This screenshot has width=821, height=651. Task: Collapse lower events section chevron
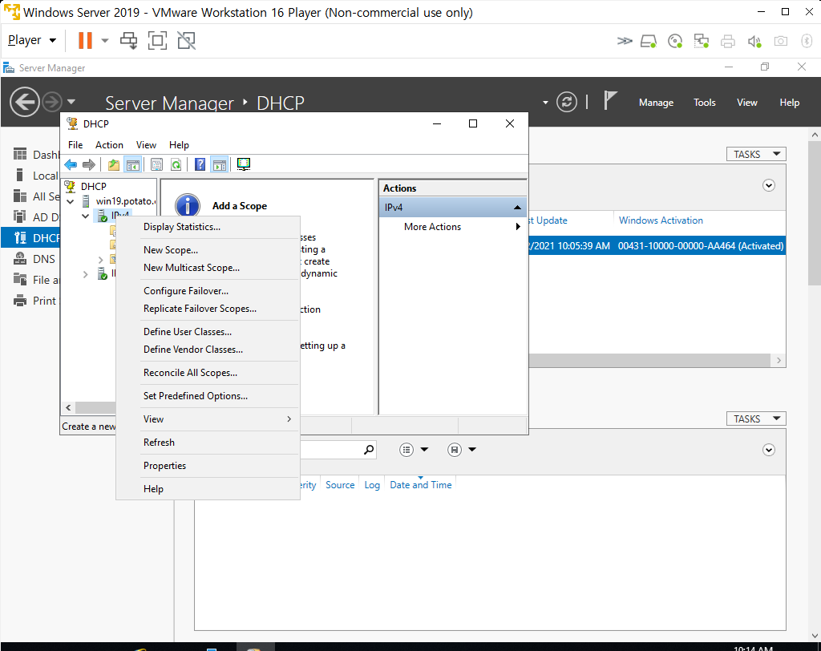tap(769, 450)
